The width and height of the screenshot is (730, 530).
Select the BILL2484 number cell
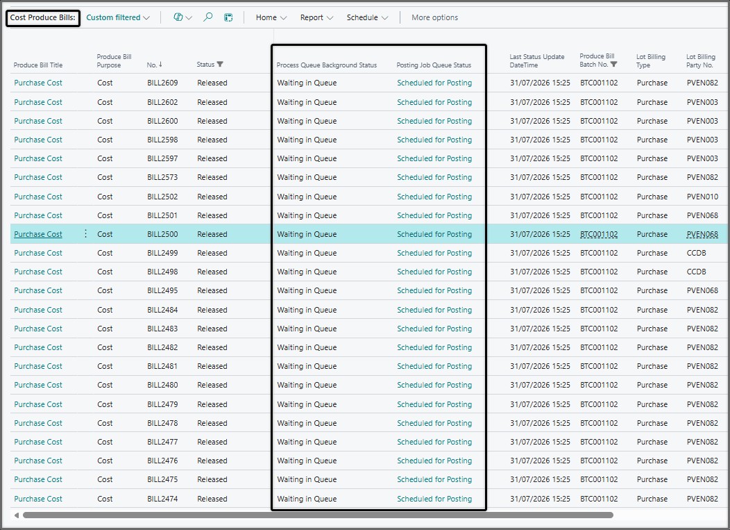pyautogui.click(x=162, y=310)
